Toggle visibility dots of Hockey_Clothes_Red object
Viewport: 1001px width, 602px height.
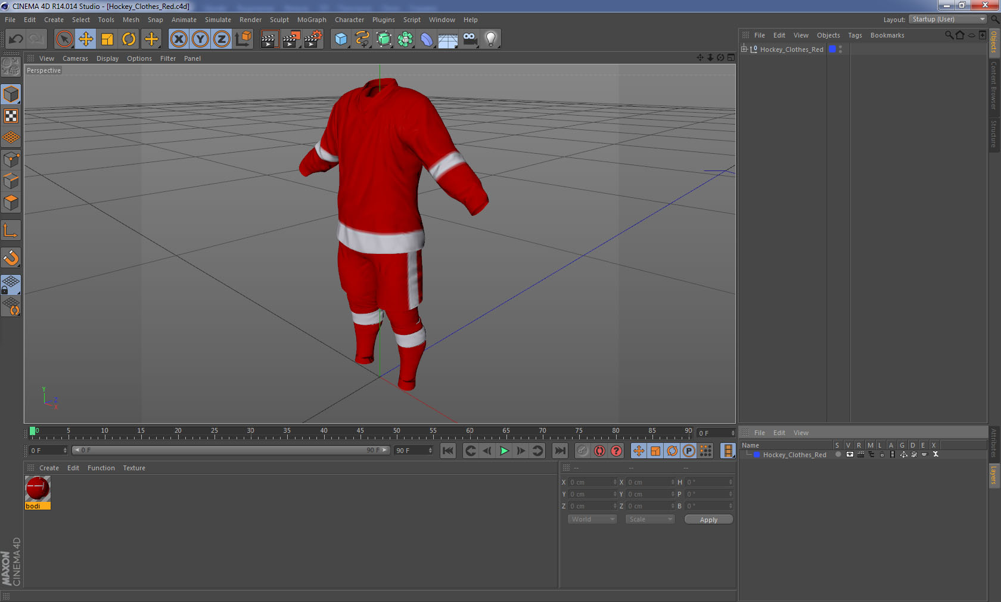(x=840, y=49)
